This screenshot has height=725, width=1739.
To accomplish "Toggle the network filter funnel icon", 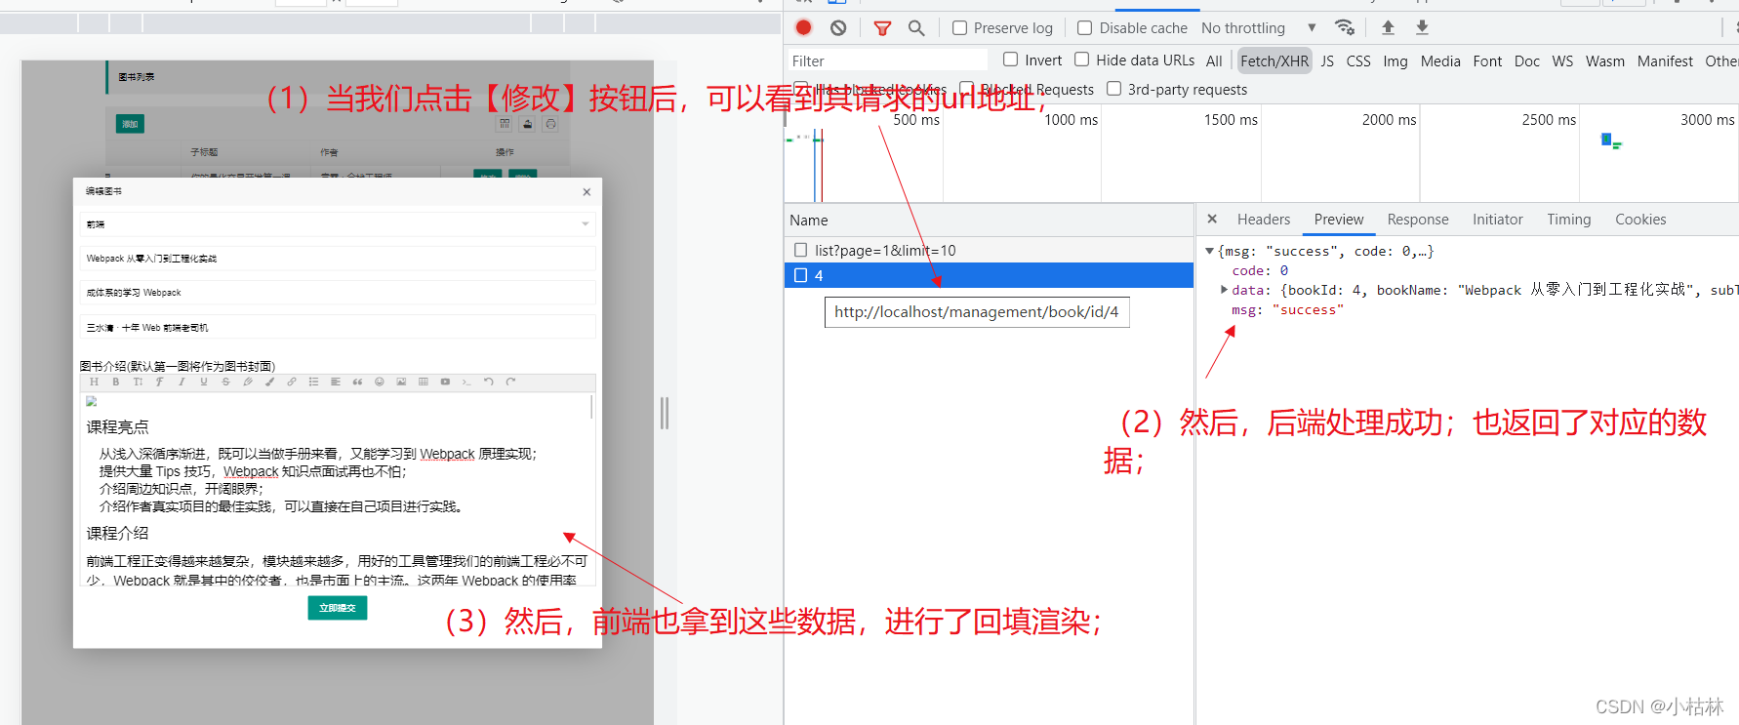I will (x=882, y=28).
